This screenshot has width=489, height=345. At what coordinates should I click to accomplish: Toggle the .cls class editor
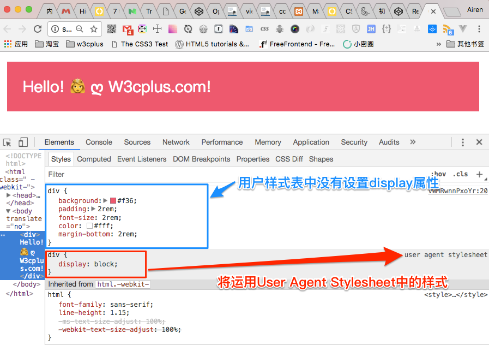click(460, 174)
